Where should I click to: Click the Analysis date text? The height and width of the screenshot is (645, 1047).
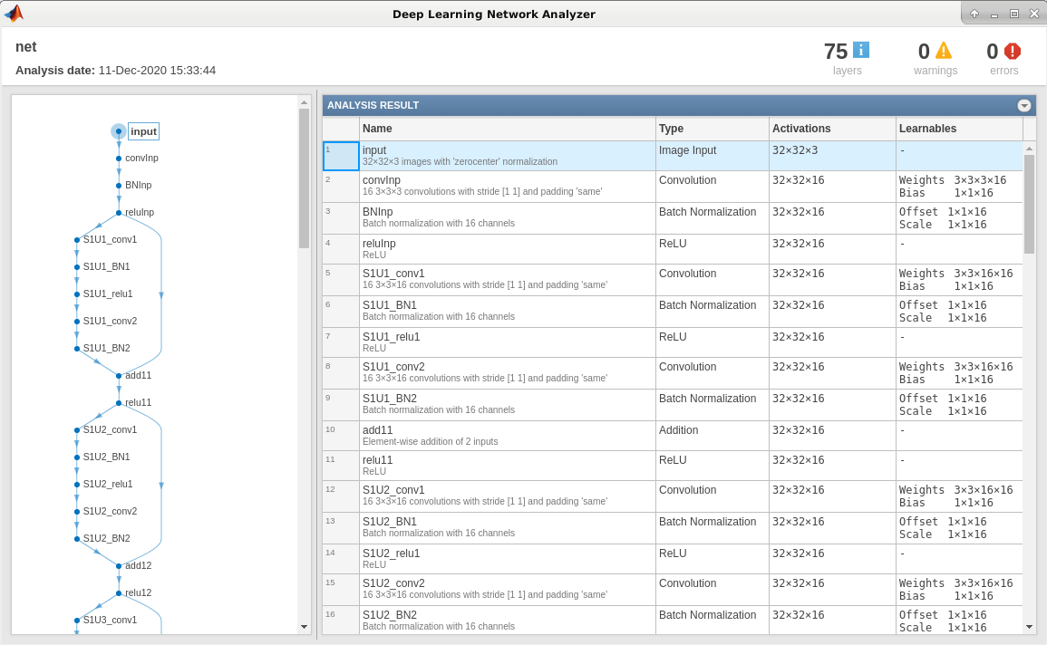[x=115, y=70]
